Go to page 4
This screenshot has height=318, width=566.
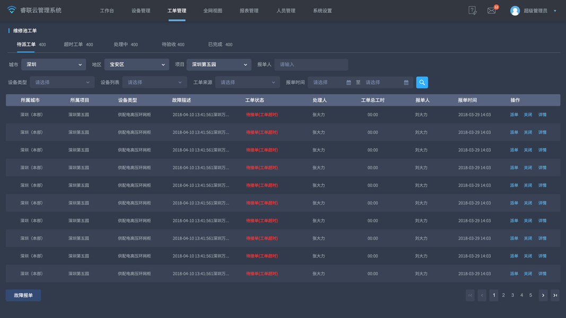pyautogui.click(x=521, y=295)
